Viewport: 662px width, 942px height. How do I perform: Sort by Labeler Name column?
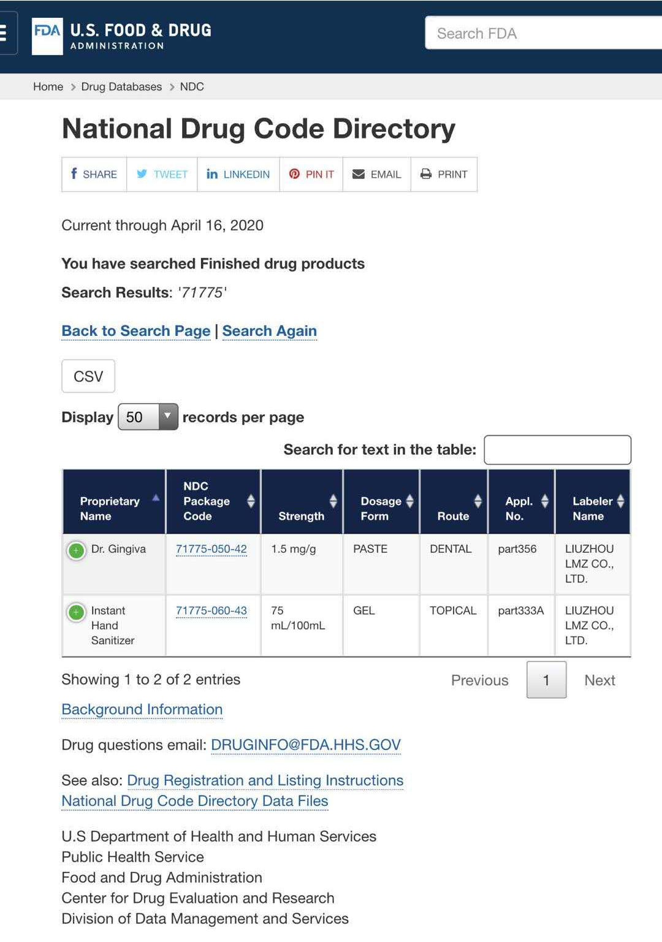[593, 502]
